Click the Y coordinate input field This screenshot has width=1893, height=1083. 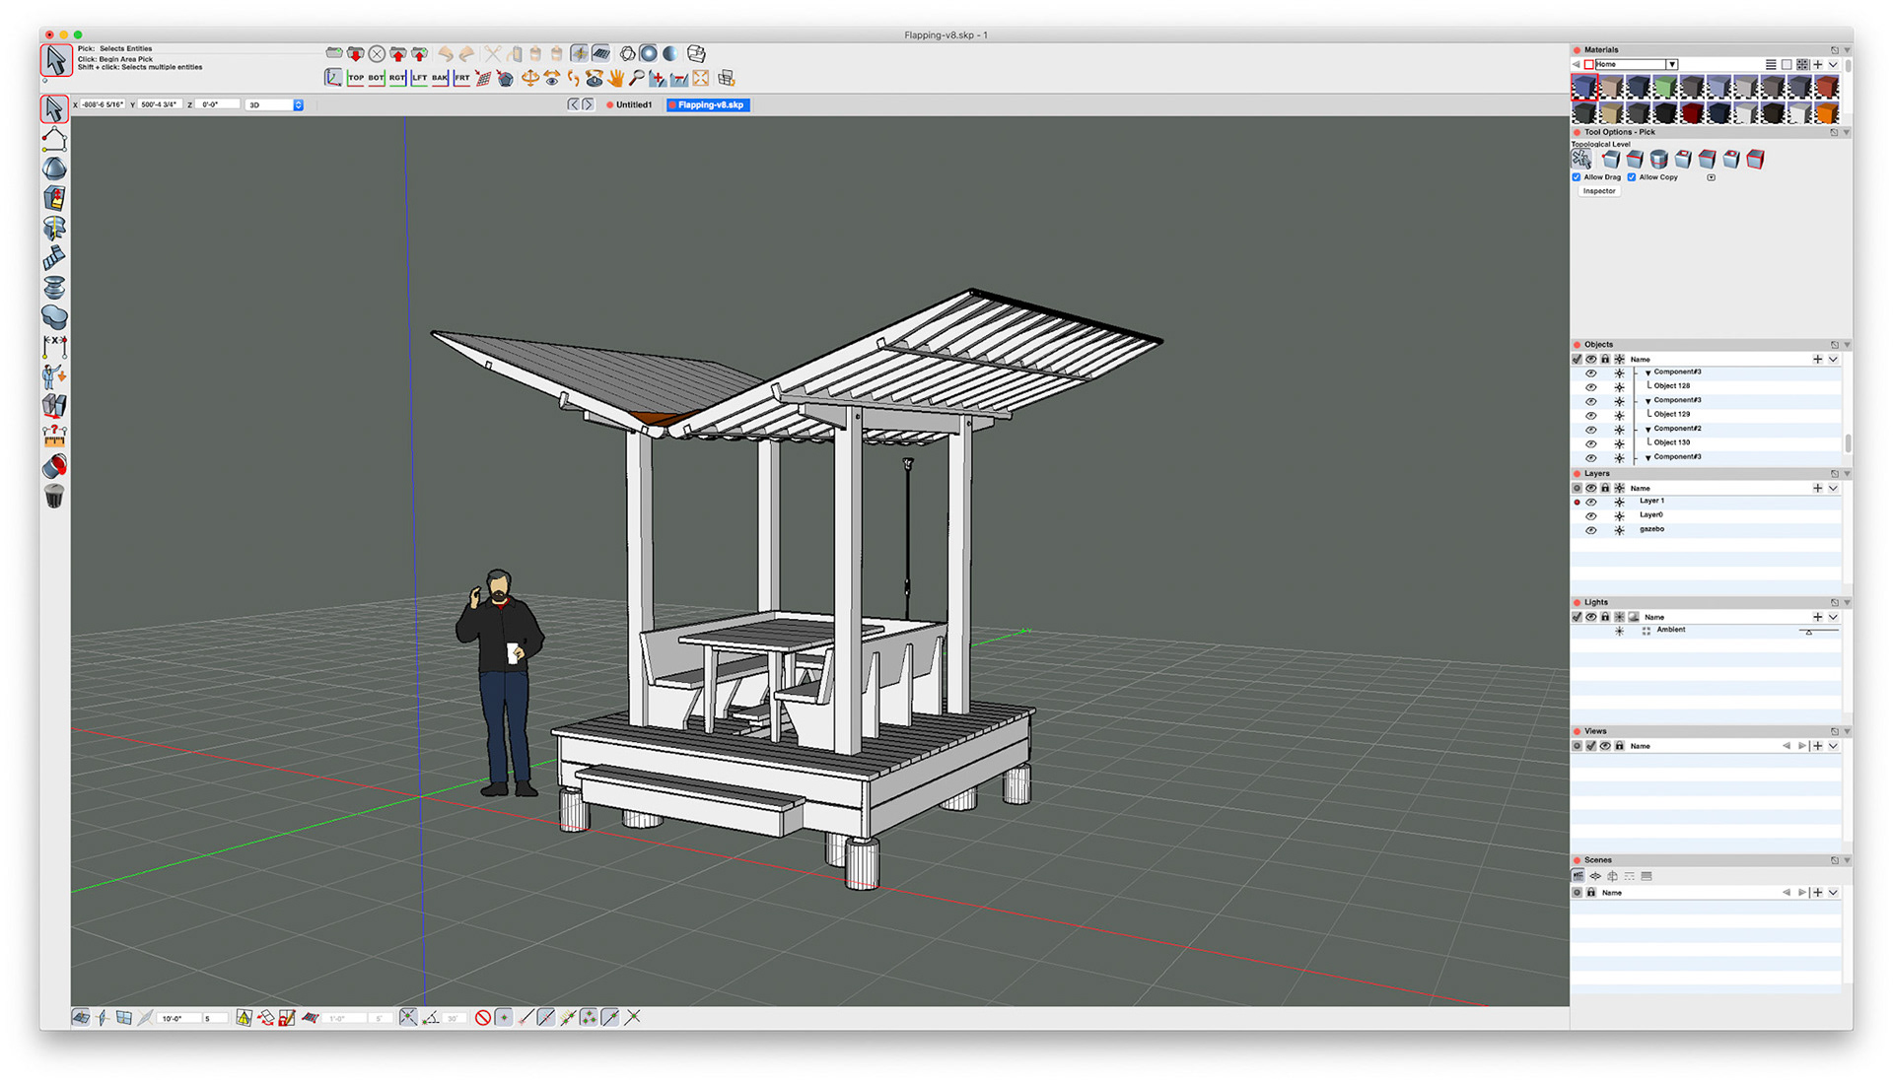point(159,104)
